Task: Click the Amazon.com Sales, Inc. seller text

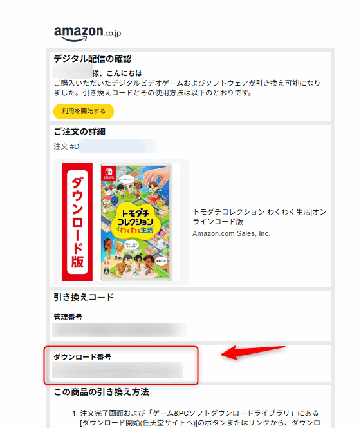Action: pyautogui.click(x=231, y=233)
